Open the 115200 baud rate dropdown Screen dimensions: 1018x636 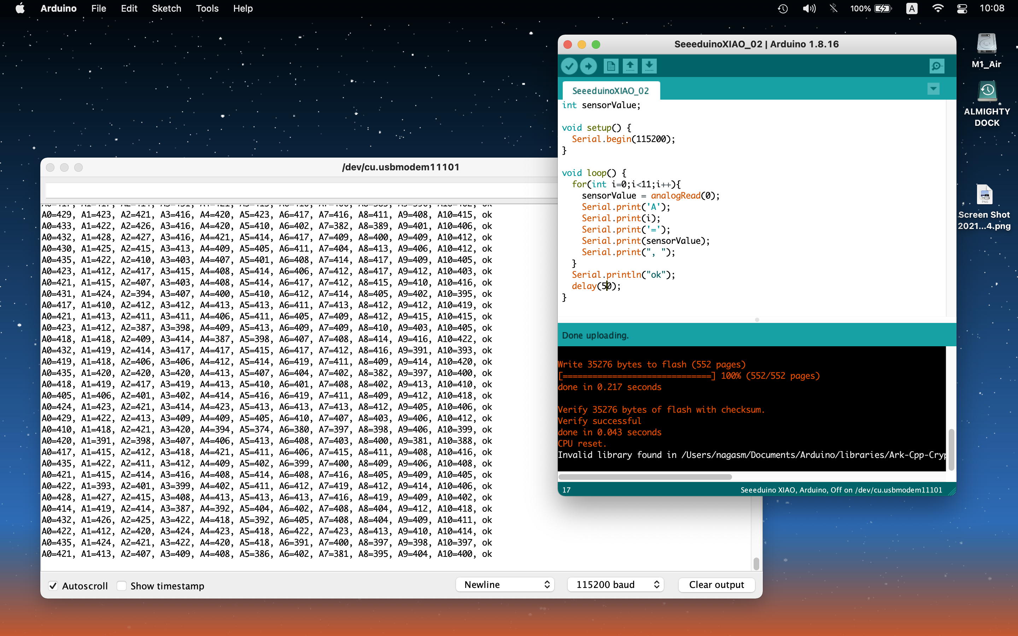click(615, 585)
